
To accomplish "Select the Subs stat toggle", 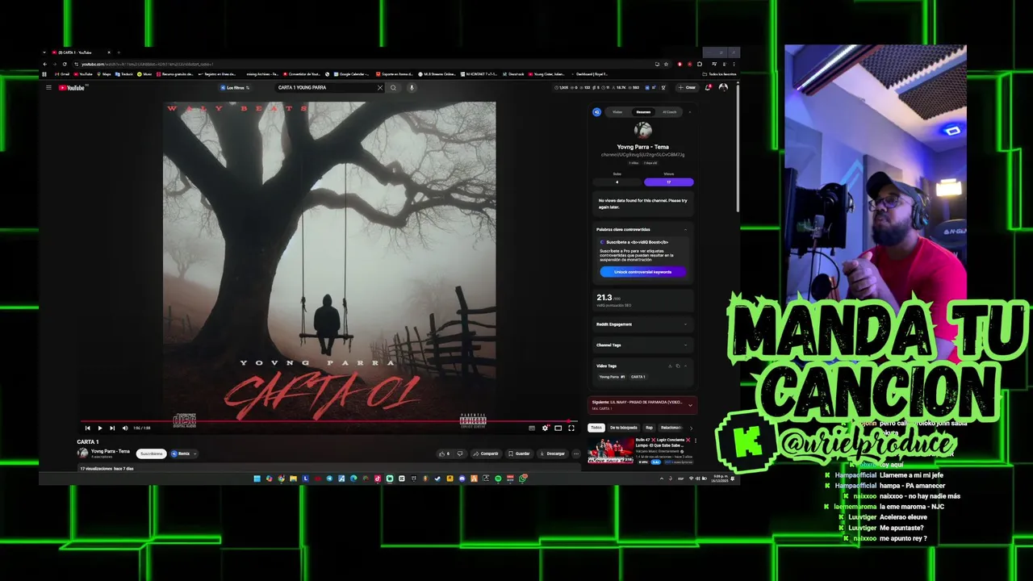I will 617,182.
